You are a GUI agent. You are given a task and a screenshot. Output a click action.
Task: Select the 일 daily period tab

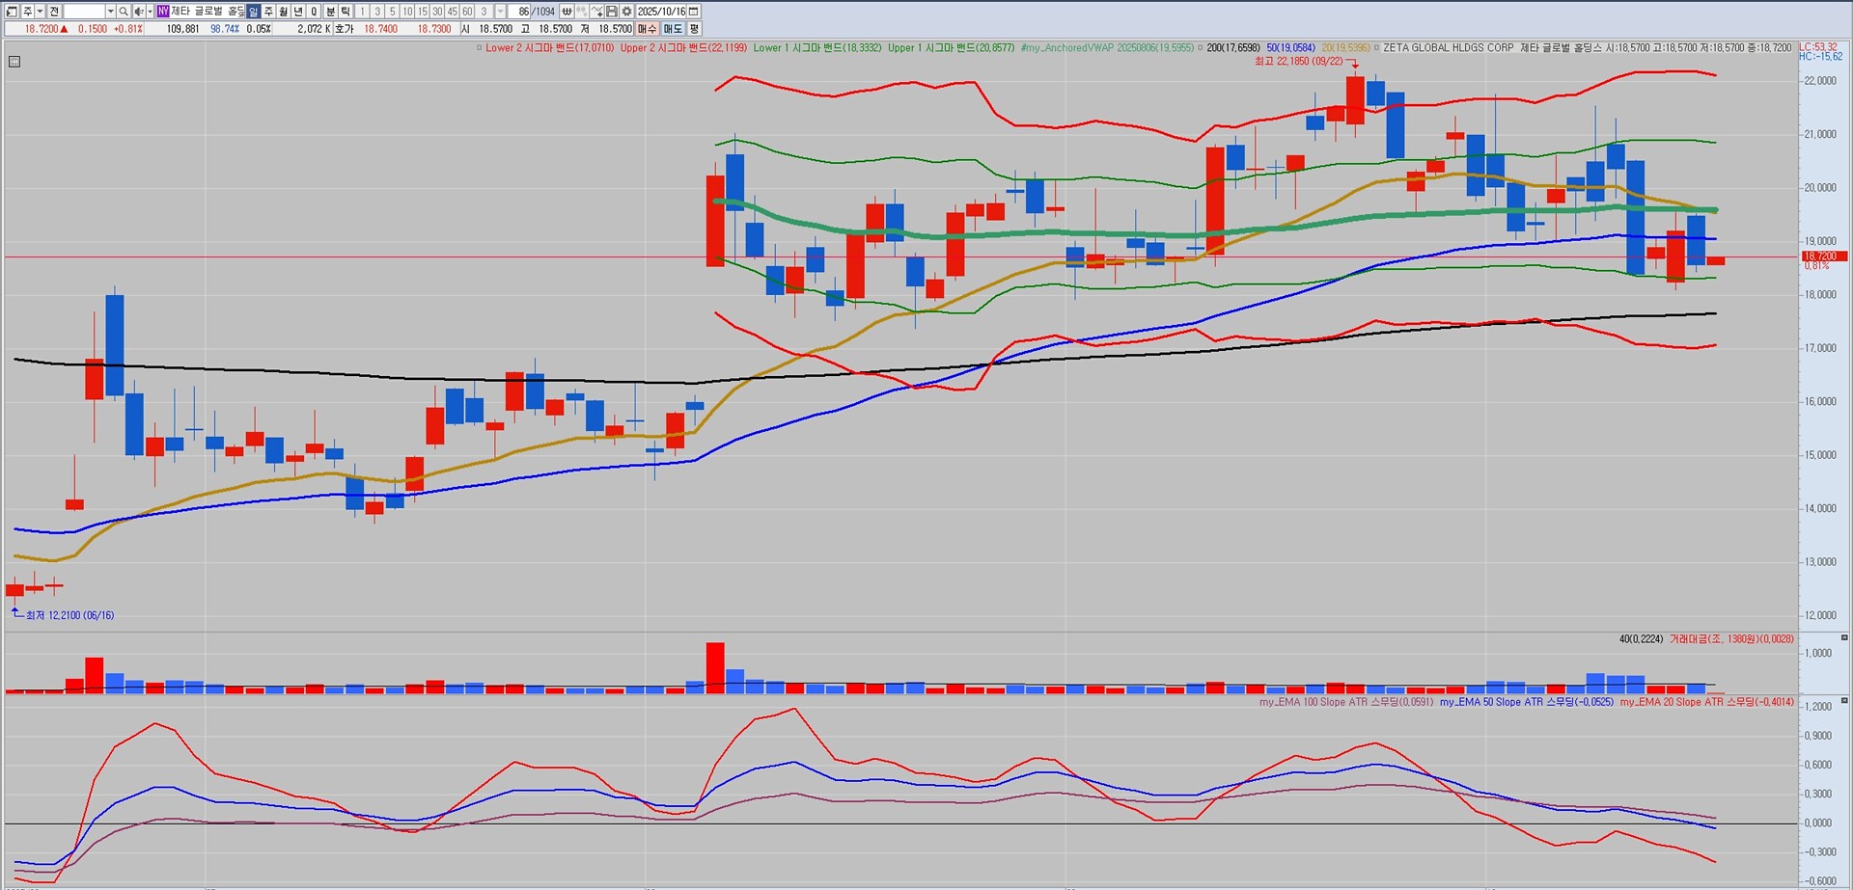click(253, 12)
